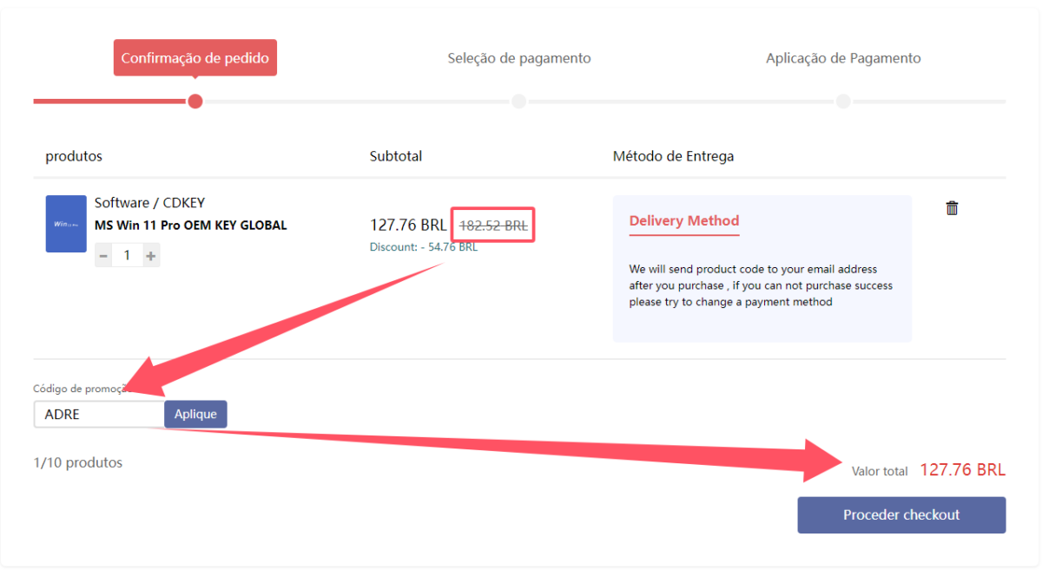Open the MS Win 11 Pro OEM KEY GLOBAL title
The height and width of the screenshot is (576, 1042).
190,226
